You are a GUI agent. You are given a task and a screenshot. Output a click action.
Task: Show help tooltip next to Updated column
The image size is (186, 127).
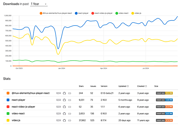click(x=128, y=86)
